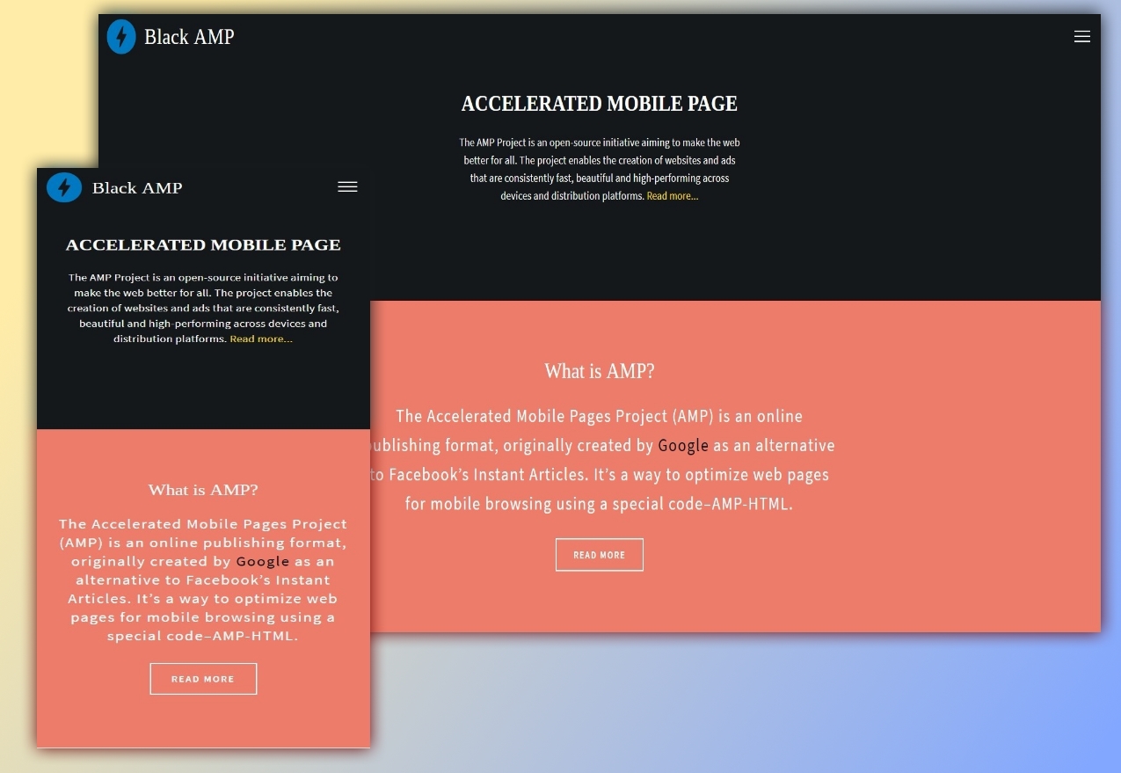Click the "Google" link in mobile preview
Image resolution: width=1121 pixels, height=773 pixels.
(262, 562)
